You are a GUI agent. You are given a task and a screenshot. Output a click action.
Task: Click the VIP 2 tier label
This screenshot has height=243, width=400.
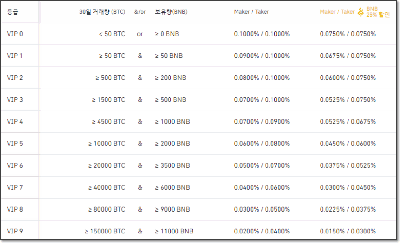pos(15,78)
